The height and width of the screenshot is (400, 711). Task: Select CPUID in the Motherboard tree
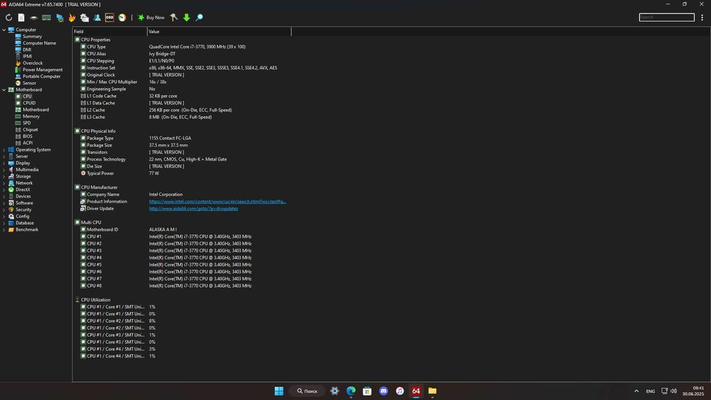(29, 103)
